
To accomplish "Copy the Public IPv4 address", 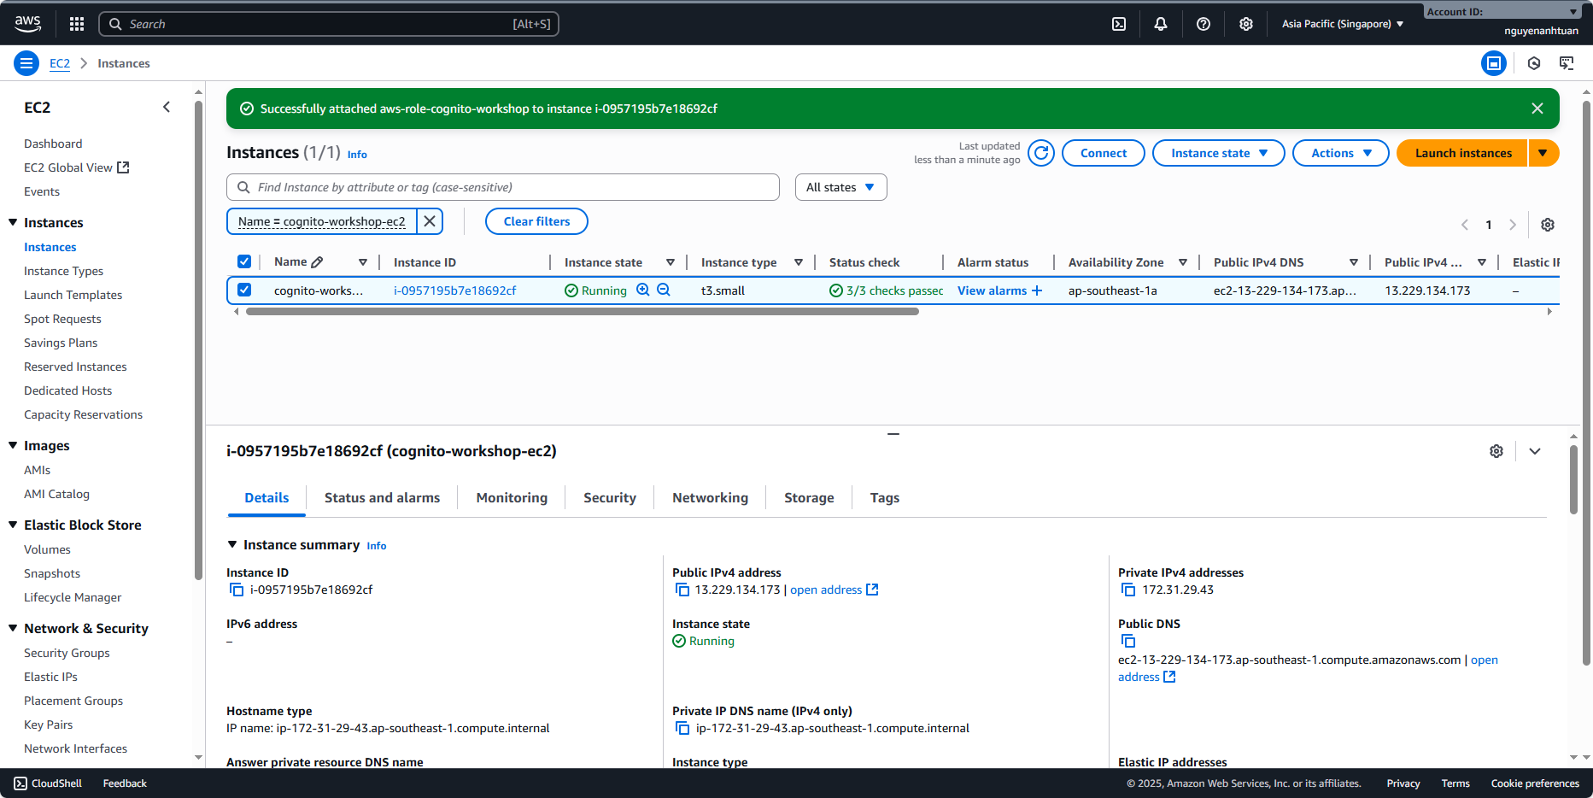I will [x=682, y=590].
